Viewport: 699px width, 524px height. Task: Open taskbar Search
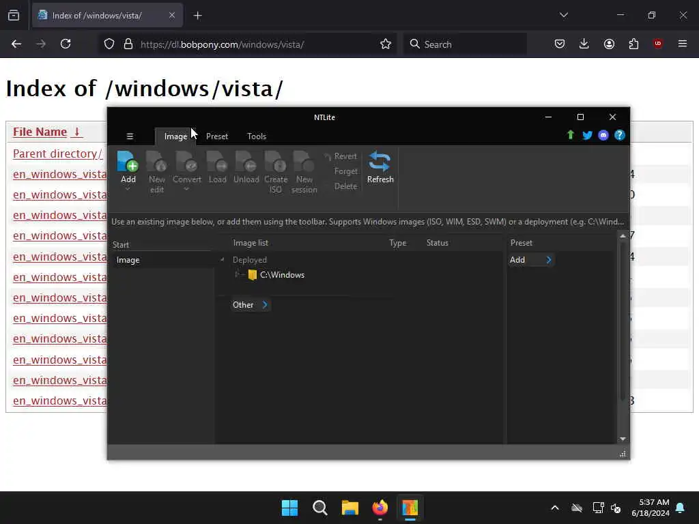(x=320, y=508)
